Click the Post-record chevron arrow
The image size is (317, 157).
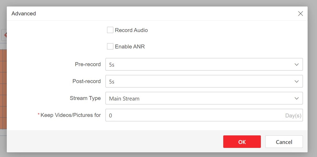pyautogui.click(x=297, y=81)
